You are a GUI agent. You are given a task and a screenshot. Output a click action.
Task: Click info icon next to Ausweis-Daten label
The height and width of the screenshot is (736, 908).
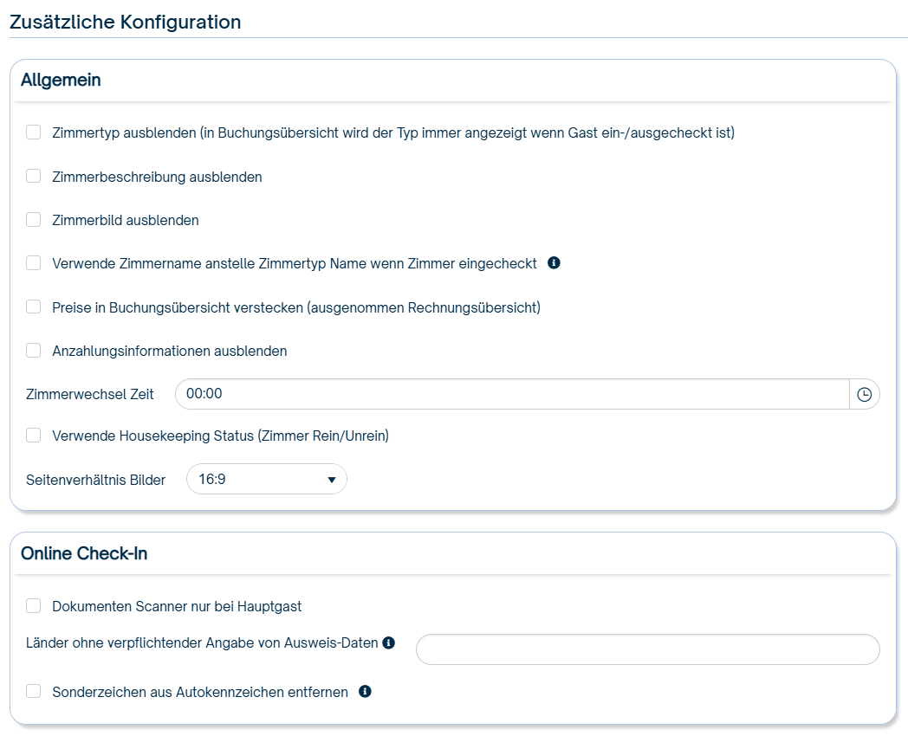389,642
